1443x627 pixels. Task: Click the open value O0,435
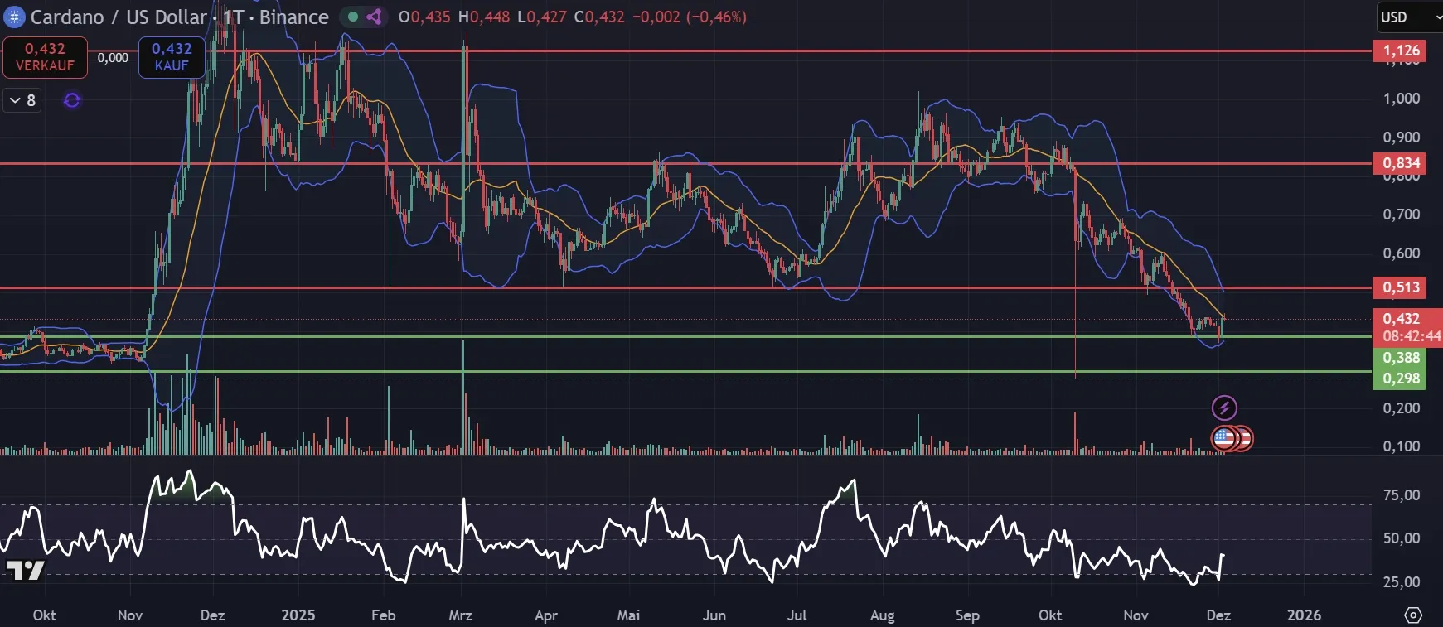(x=424, y=17)
